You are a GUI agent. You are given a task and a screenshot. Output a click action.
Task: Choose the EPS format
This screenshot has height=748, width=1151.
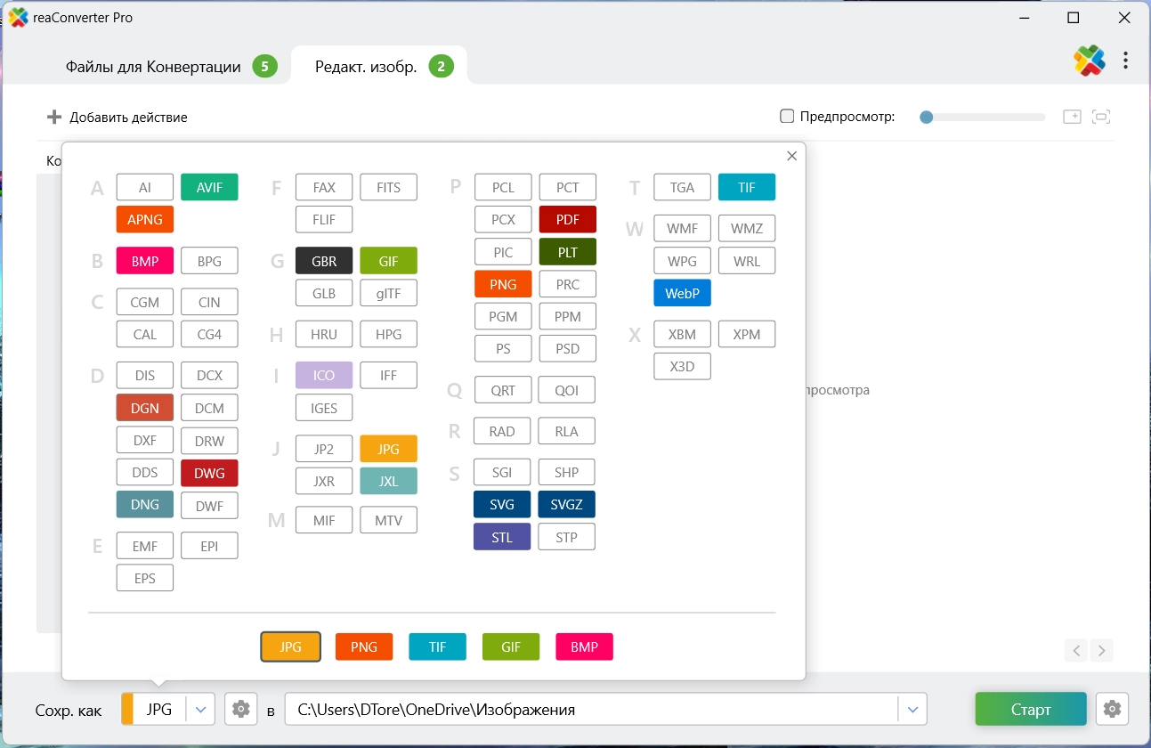point(145,578)
